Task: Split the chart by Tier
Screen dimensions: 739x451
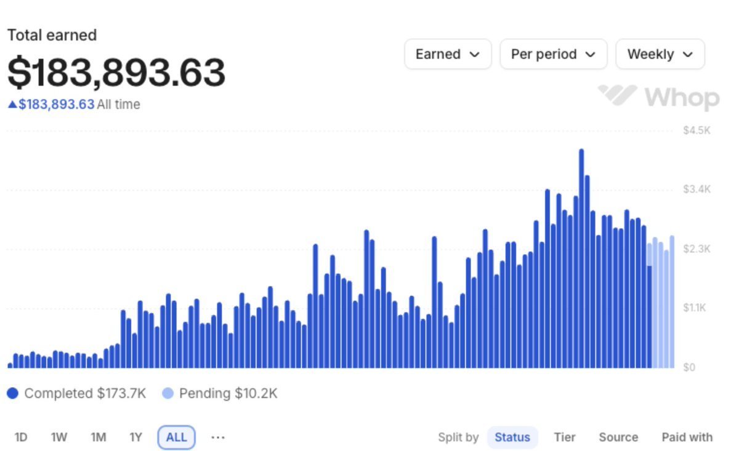Action: pos(565,437)
